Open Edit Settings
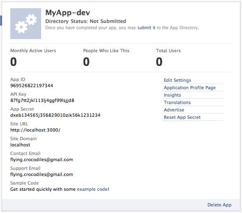This screenshot has height=213, width=242. tap(177, 80)
